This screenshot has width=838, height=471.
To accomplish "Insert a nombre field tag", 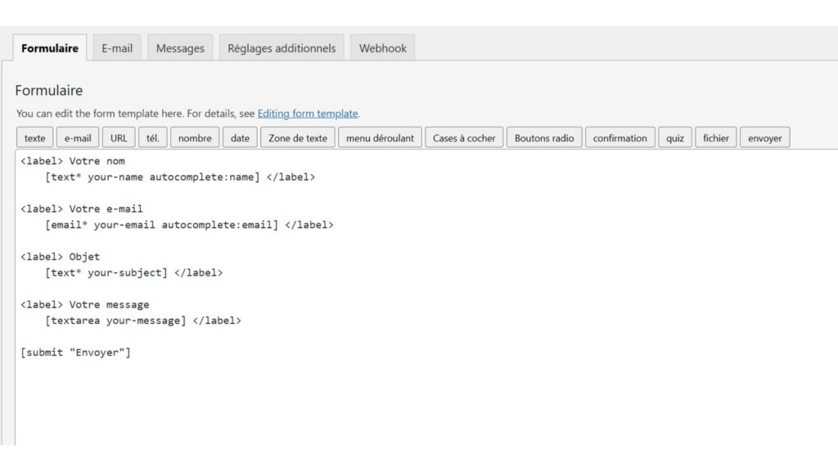I will tap(195, 138).
